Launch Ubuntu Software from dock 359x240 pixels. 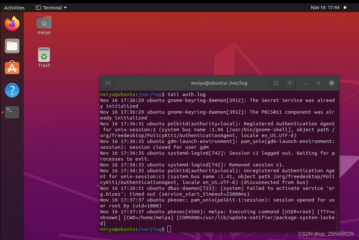(x=12, y=68)
